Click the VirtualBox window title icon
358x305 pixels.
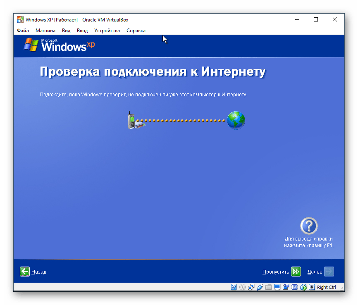tap(20, 20)
